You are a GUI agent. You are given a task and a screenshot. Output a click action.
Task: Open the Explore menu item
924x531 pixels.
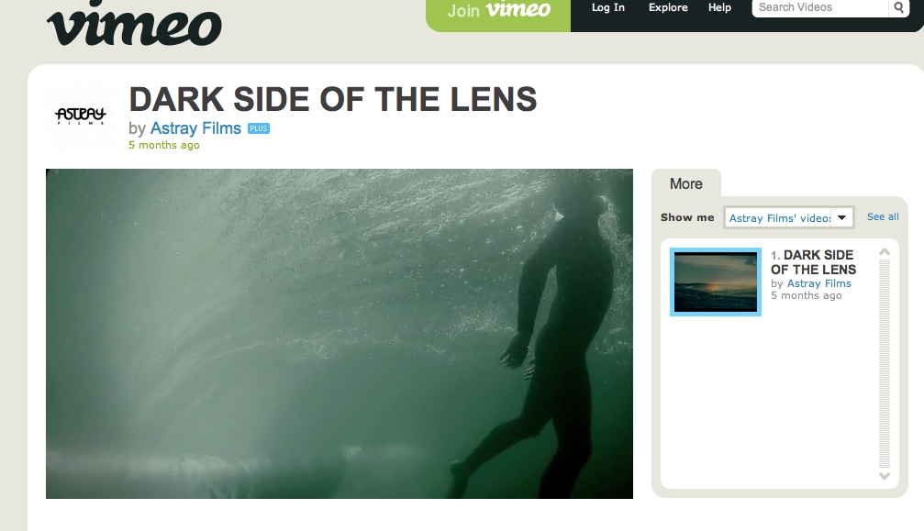(x=668, y=7)
